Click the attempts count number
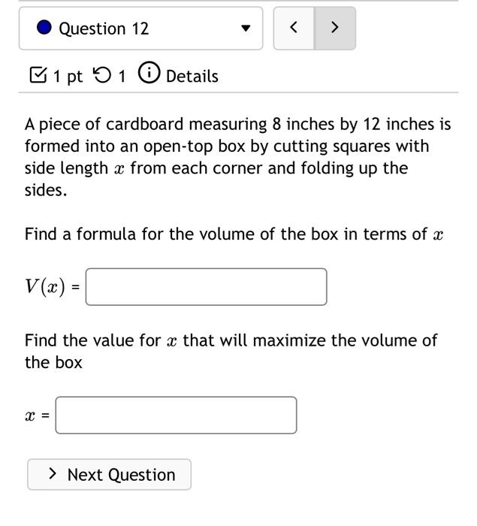Screen dimensions: 477x526 (x=122, y=77)
